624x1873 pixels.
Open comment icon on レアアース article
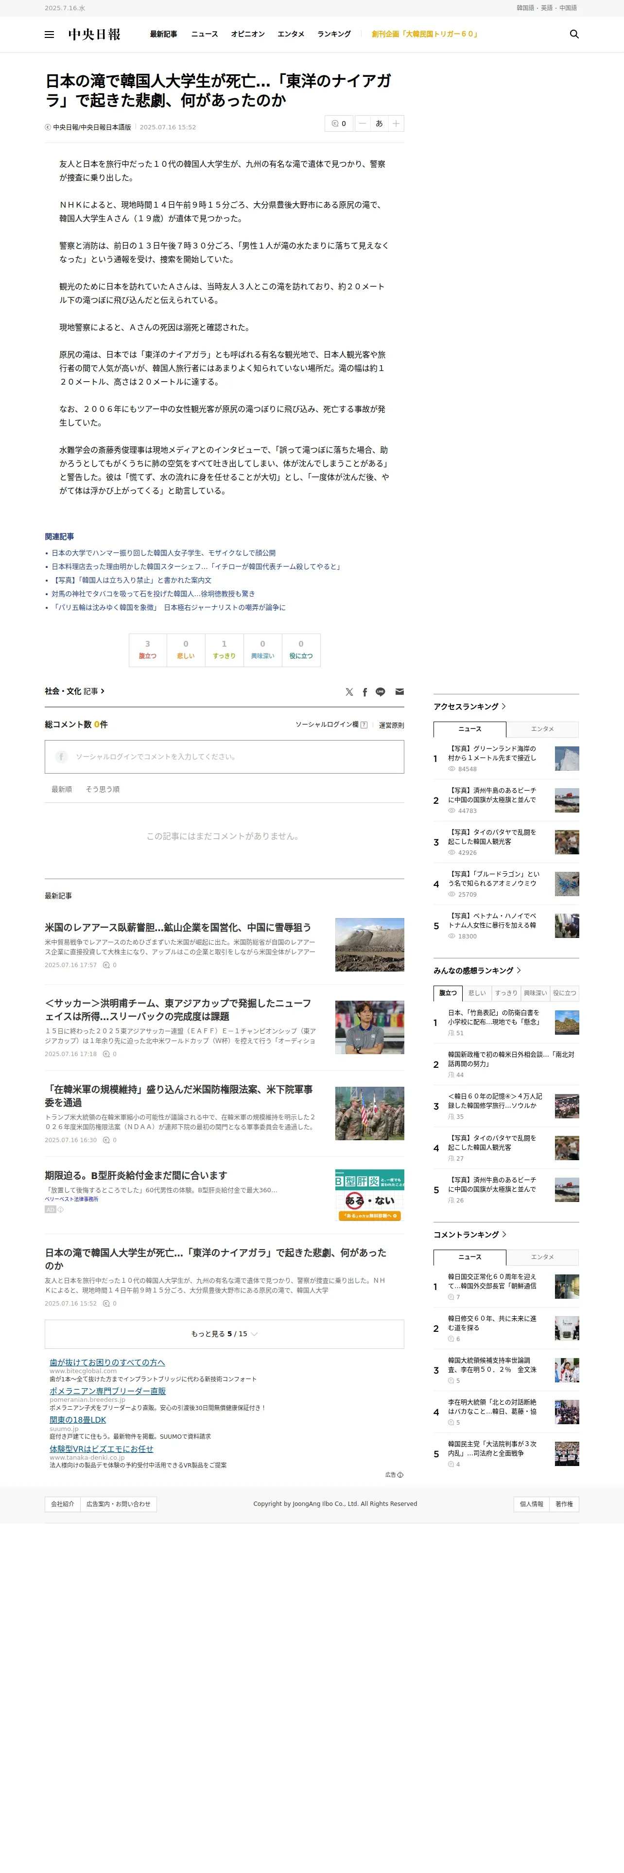point(106,966)
